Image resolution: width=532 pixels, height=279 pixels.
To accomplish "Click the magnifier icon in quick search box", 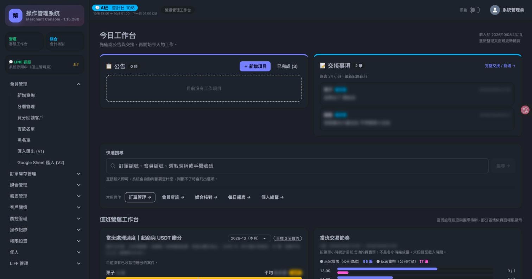I will (113, 166).
